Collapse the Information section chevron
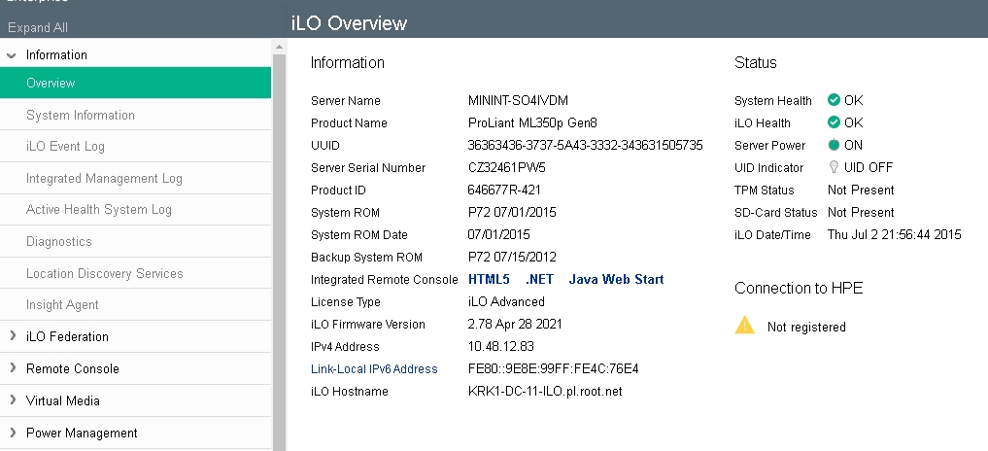This screenshot has height=451, width=988. coord(11,55)
